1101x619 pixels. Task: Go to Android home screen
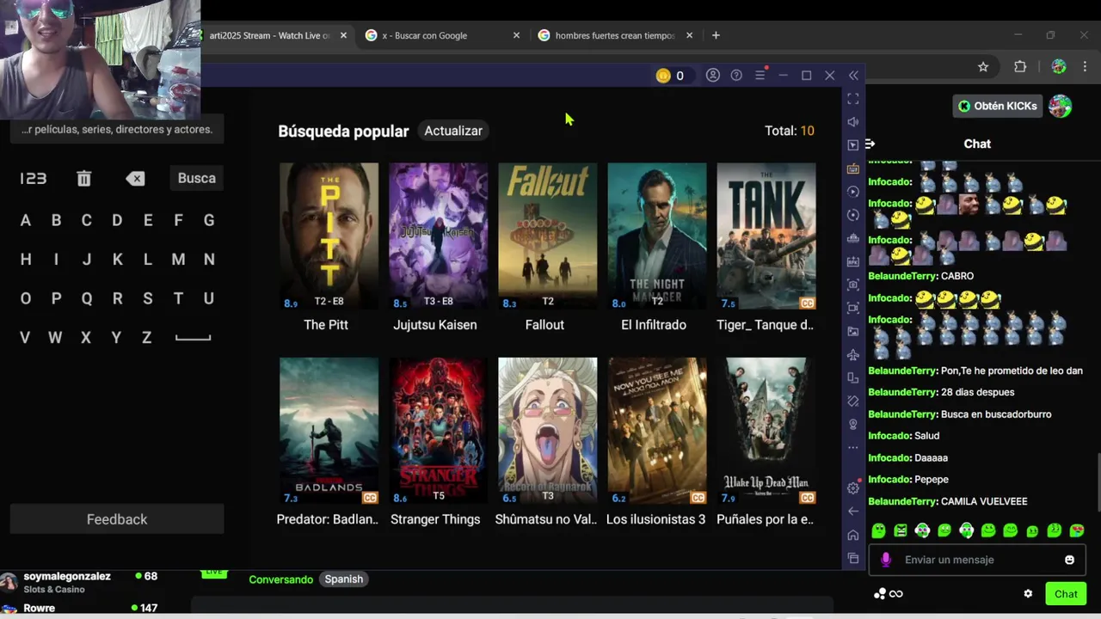[x=853, y=535]
